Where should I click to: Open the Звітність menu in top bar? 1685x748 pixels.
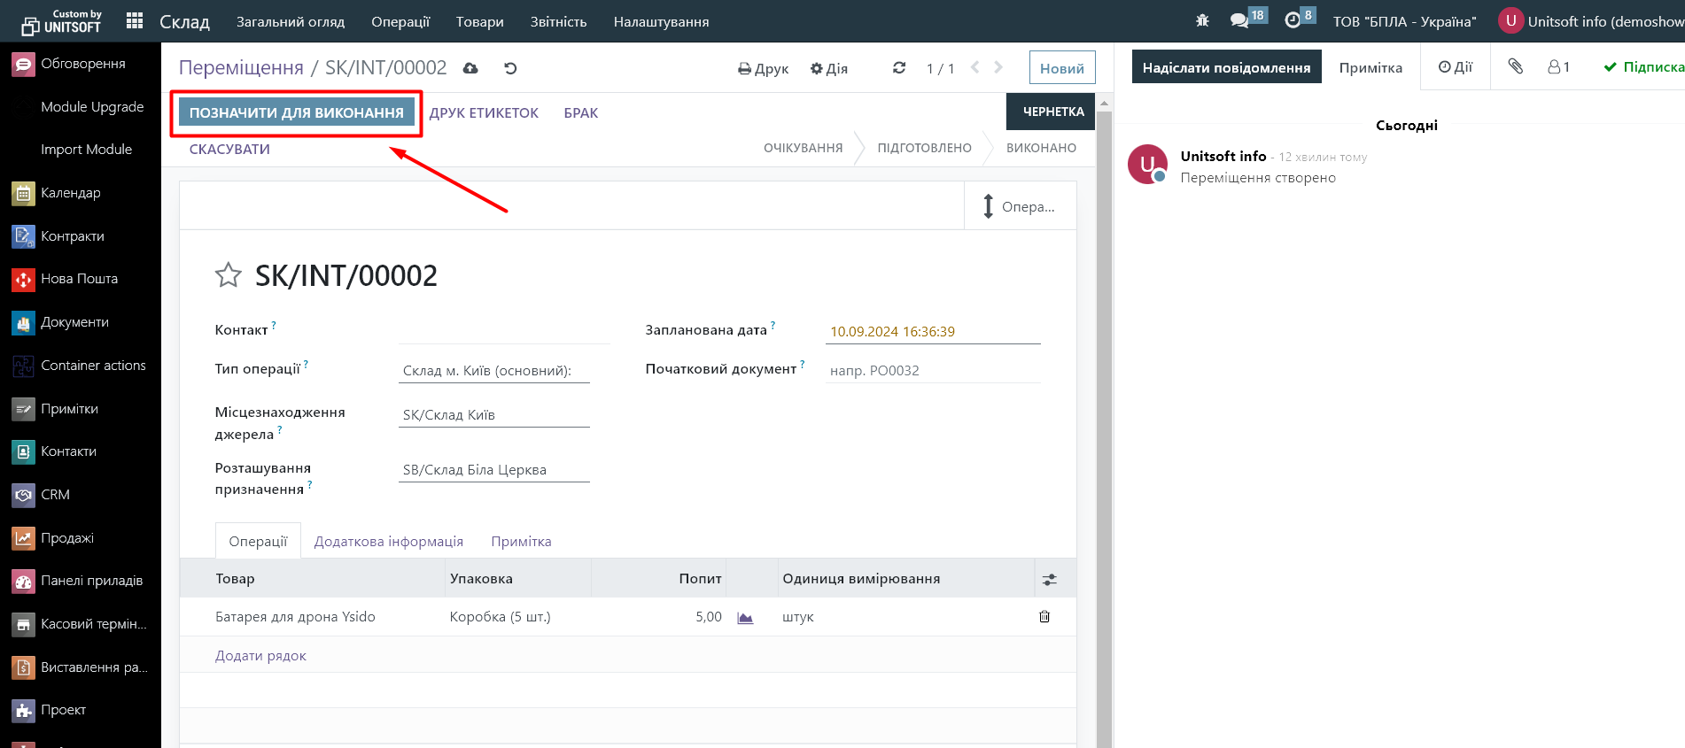click(558, 21)
